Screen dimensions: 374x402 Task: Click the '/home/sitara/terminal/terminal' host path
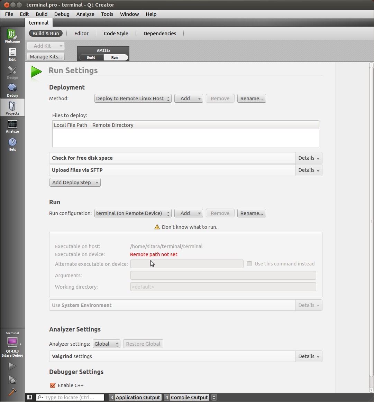click(166, 246)
